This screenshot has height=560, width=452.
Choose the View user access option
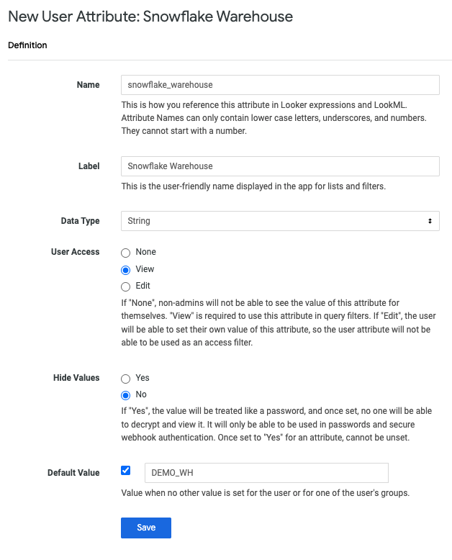pos(126,270)
